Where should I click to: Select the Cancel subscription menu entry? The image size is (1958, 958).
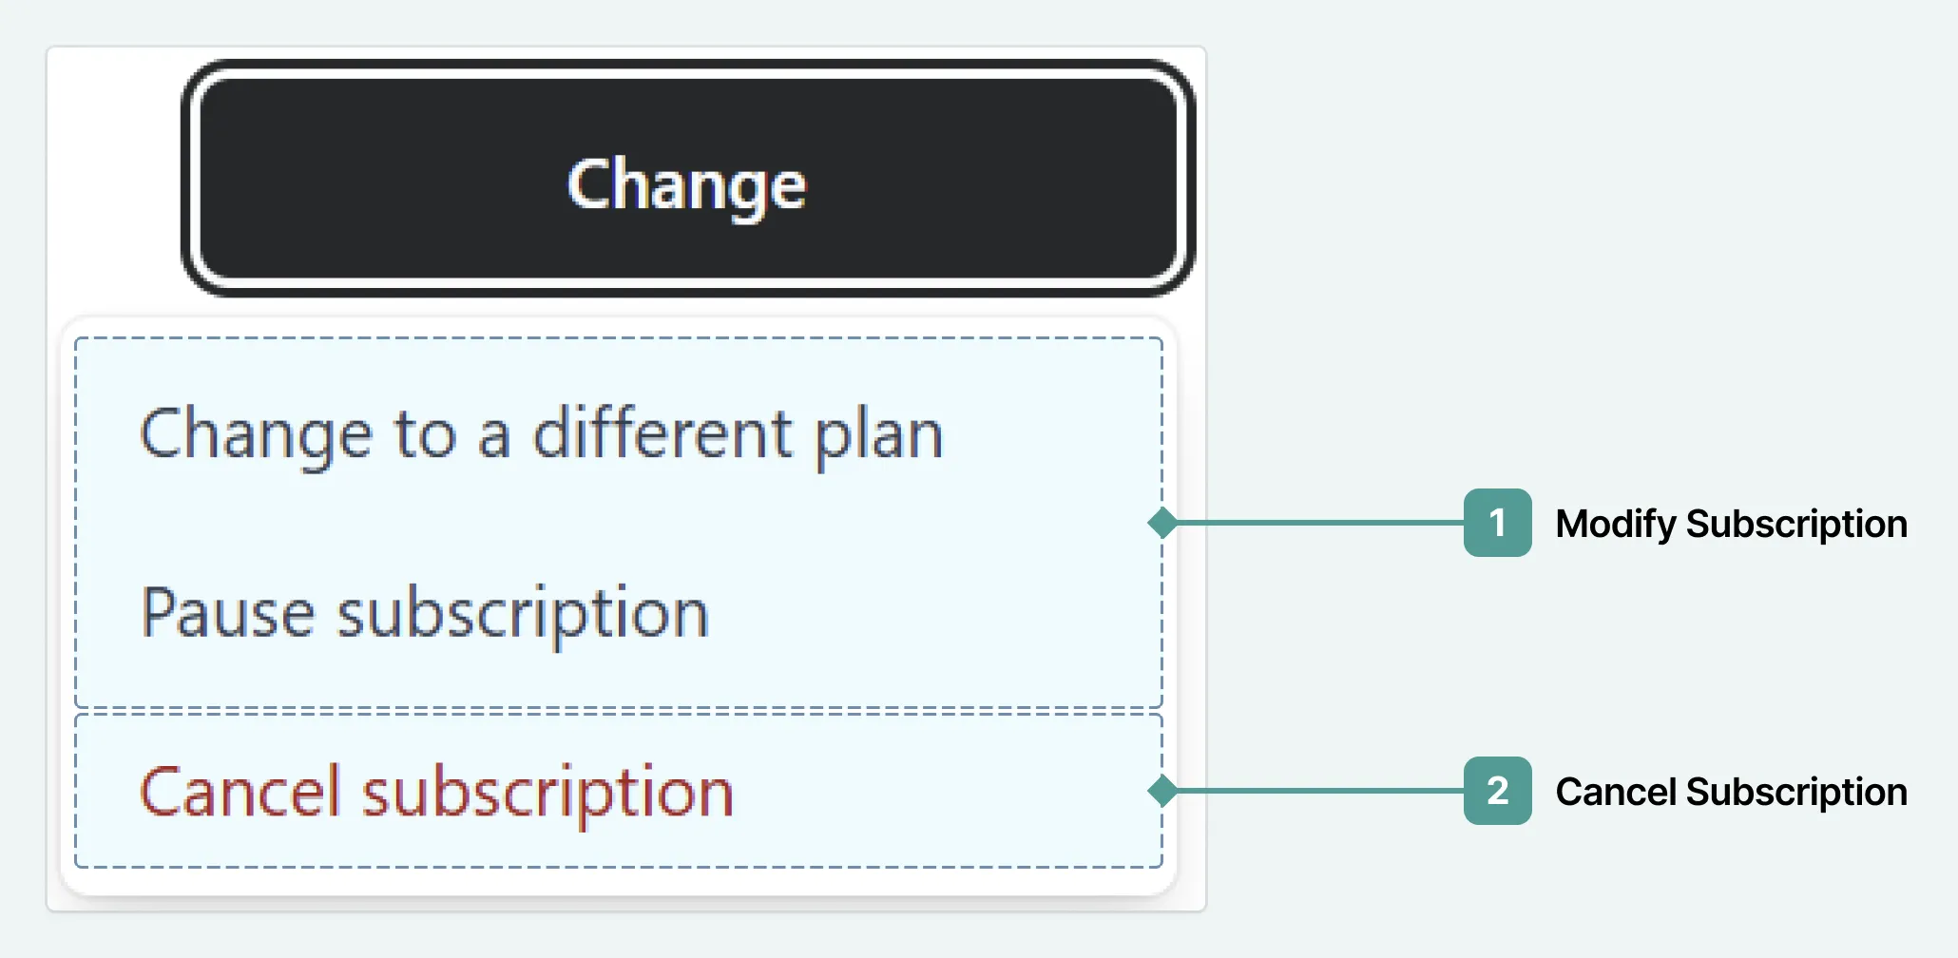436,790
